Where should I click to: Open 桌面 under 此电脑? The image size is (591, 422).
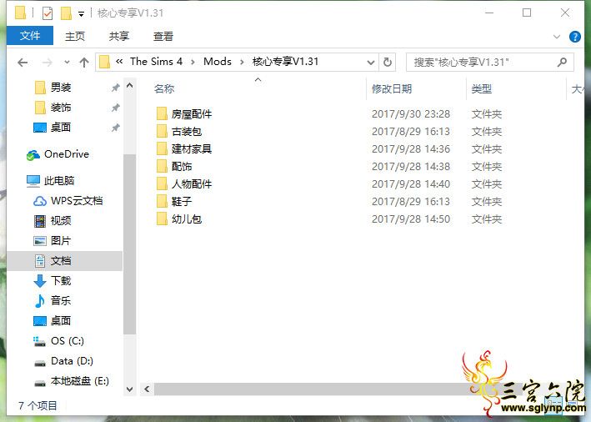tap(61, 320)
